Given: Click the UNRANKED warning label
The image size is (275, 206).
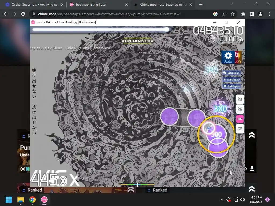Looking at the screenshot, I should pyautogui.click(x=138, y=41).
